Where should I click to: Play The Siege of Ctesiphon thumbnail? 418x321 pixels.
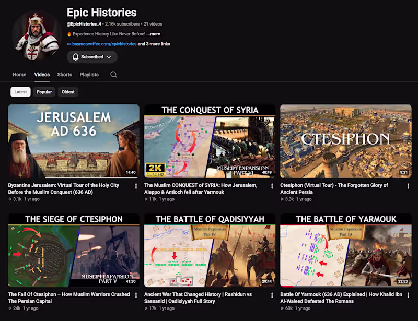[74, 250]
